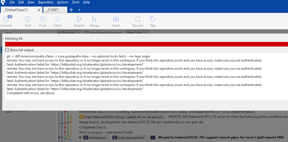This screenshot has height=142, width=288.
Task: Click the git fetch command line text
Action: [x=78, y=56]
